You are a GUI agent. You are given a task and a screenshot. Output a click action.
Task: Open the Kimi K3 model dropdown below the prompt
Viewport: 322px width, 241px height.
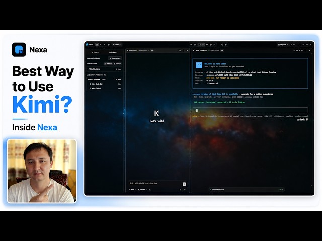(142, 190)
